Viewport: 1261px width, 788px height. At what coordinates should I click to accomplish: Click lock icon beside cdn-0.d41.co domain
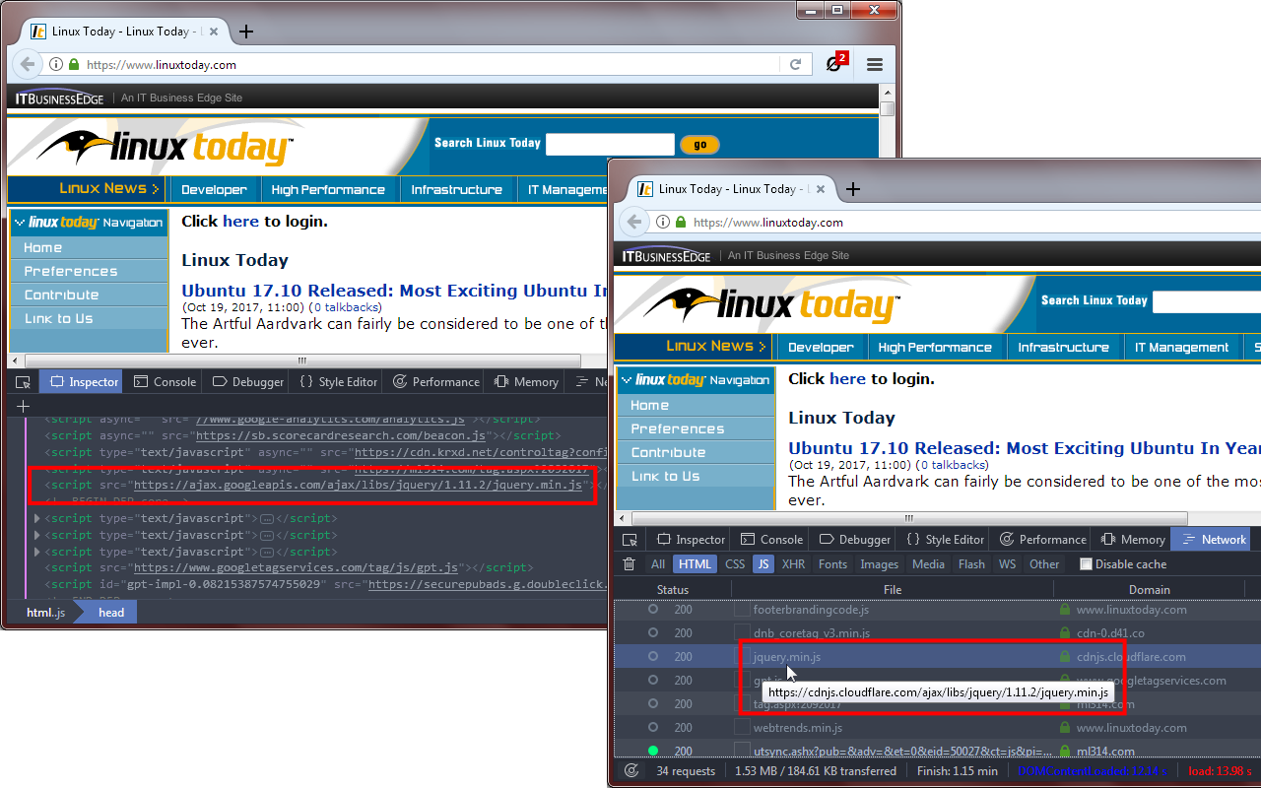coord(1064,633)
